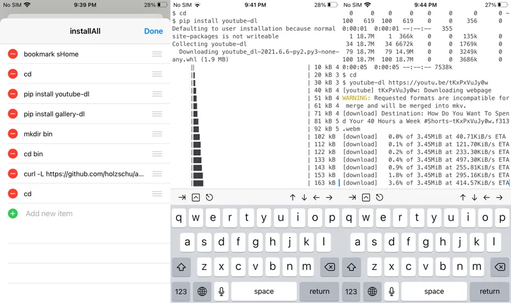Tap the red minus beside the curl -L github command
Screen dimensions: 511x303
13,174
